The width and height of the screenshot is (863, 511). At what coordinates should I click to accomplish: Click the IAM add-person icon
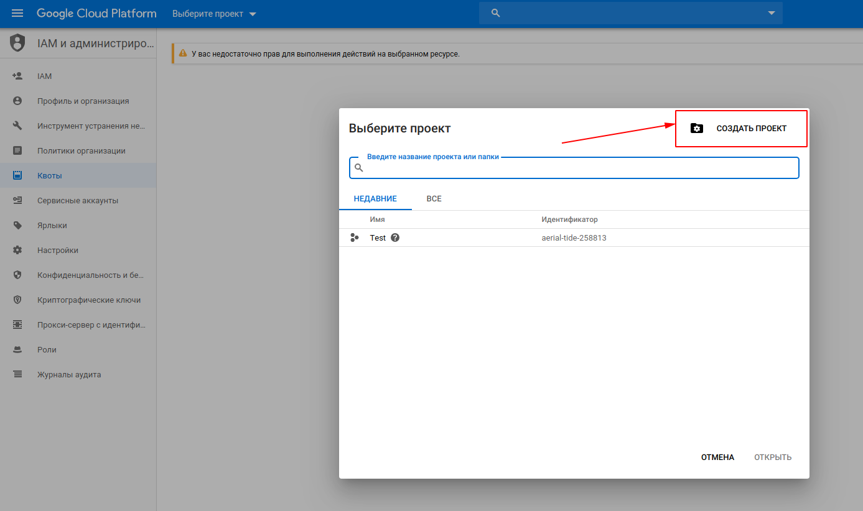[17, 76]
